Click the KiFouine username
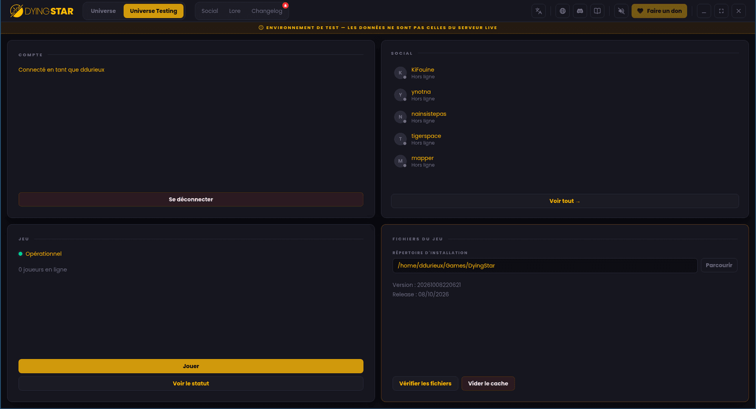The height and width of the screenshot is (409, 756). pyautogui.click(x=423, y=70)
